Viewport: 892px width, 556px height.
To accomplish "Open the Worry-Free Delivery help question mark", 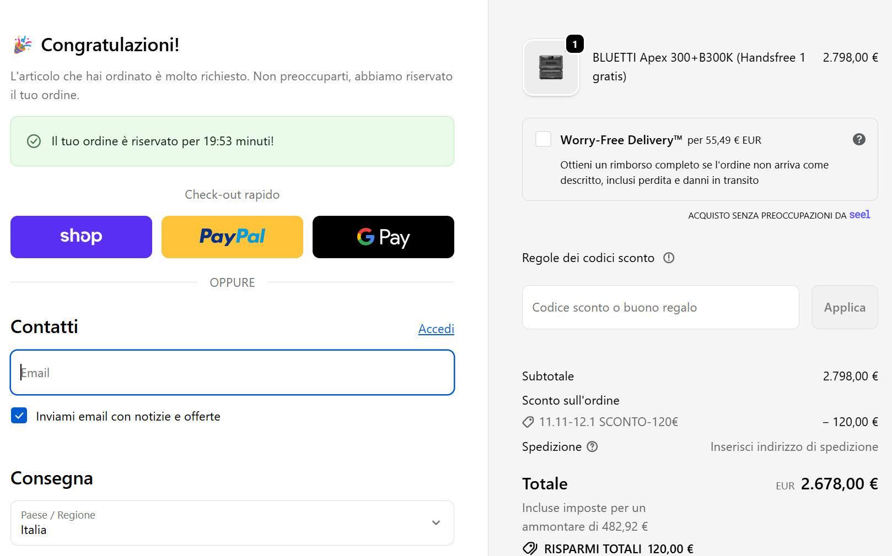I will 859,139.
